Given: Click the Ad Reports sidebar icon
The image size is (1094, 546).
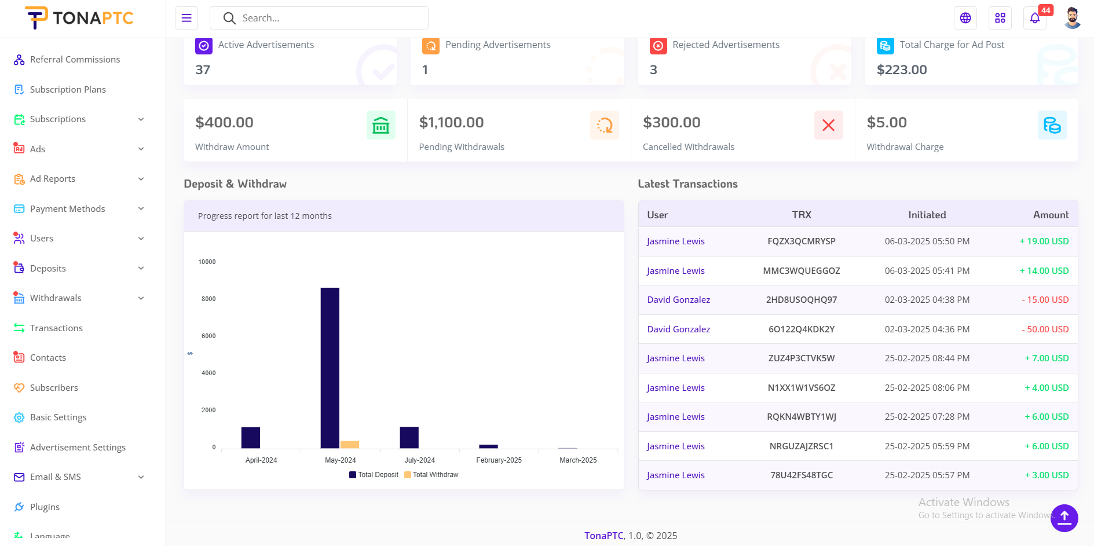Looking at the screenshot, I should (19, 179).
